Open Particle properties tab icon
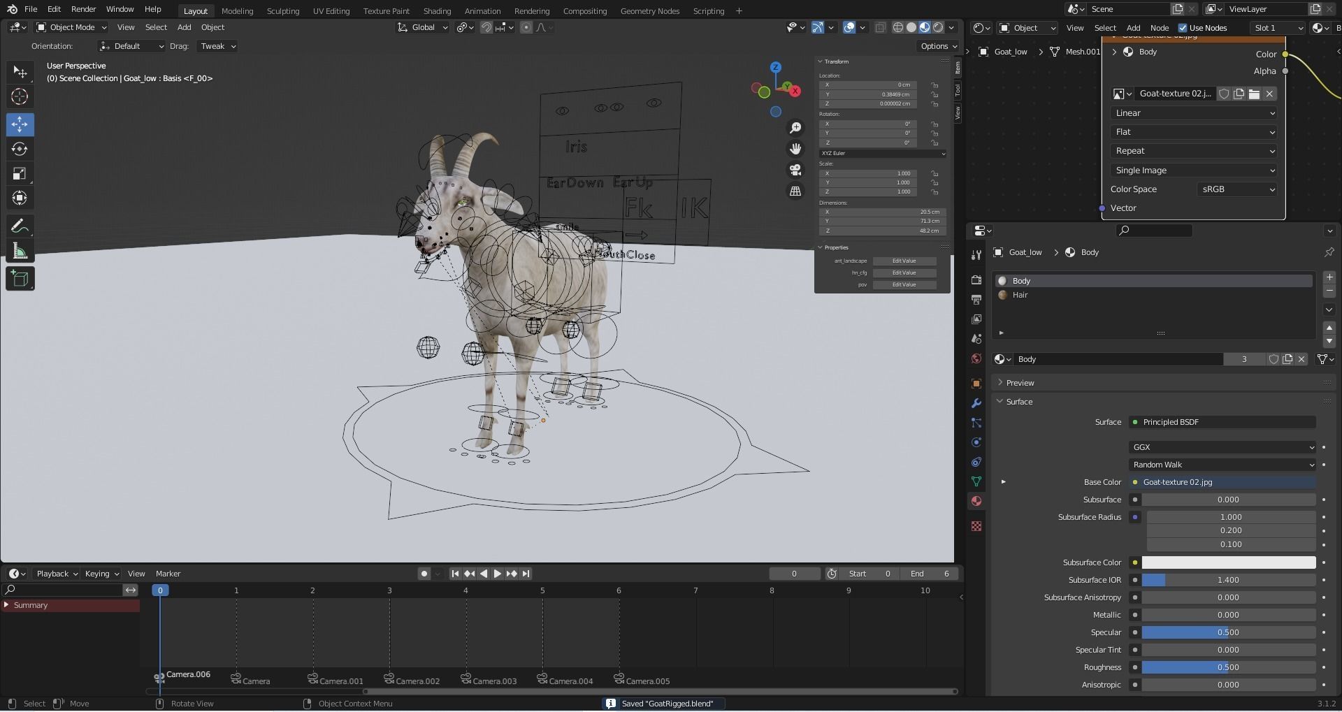This screenshot has width=1342, height=712. click(x=976, y=423)
